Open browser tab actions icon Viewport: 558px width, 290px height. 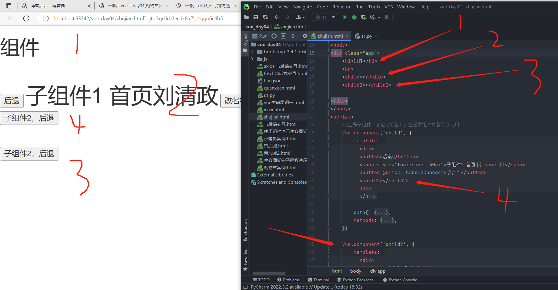(9, 6)
